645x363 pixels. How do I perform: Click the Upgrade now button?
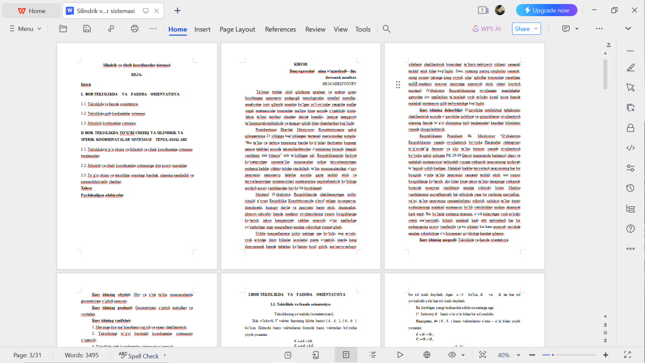click(546, 10)
